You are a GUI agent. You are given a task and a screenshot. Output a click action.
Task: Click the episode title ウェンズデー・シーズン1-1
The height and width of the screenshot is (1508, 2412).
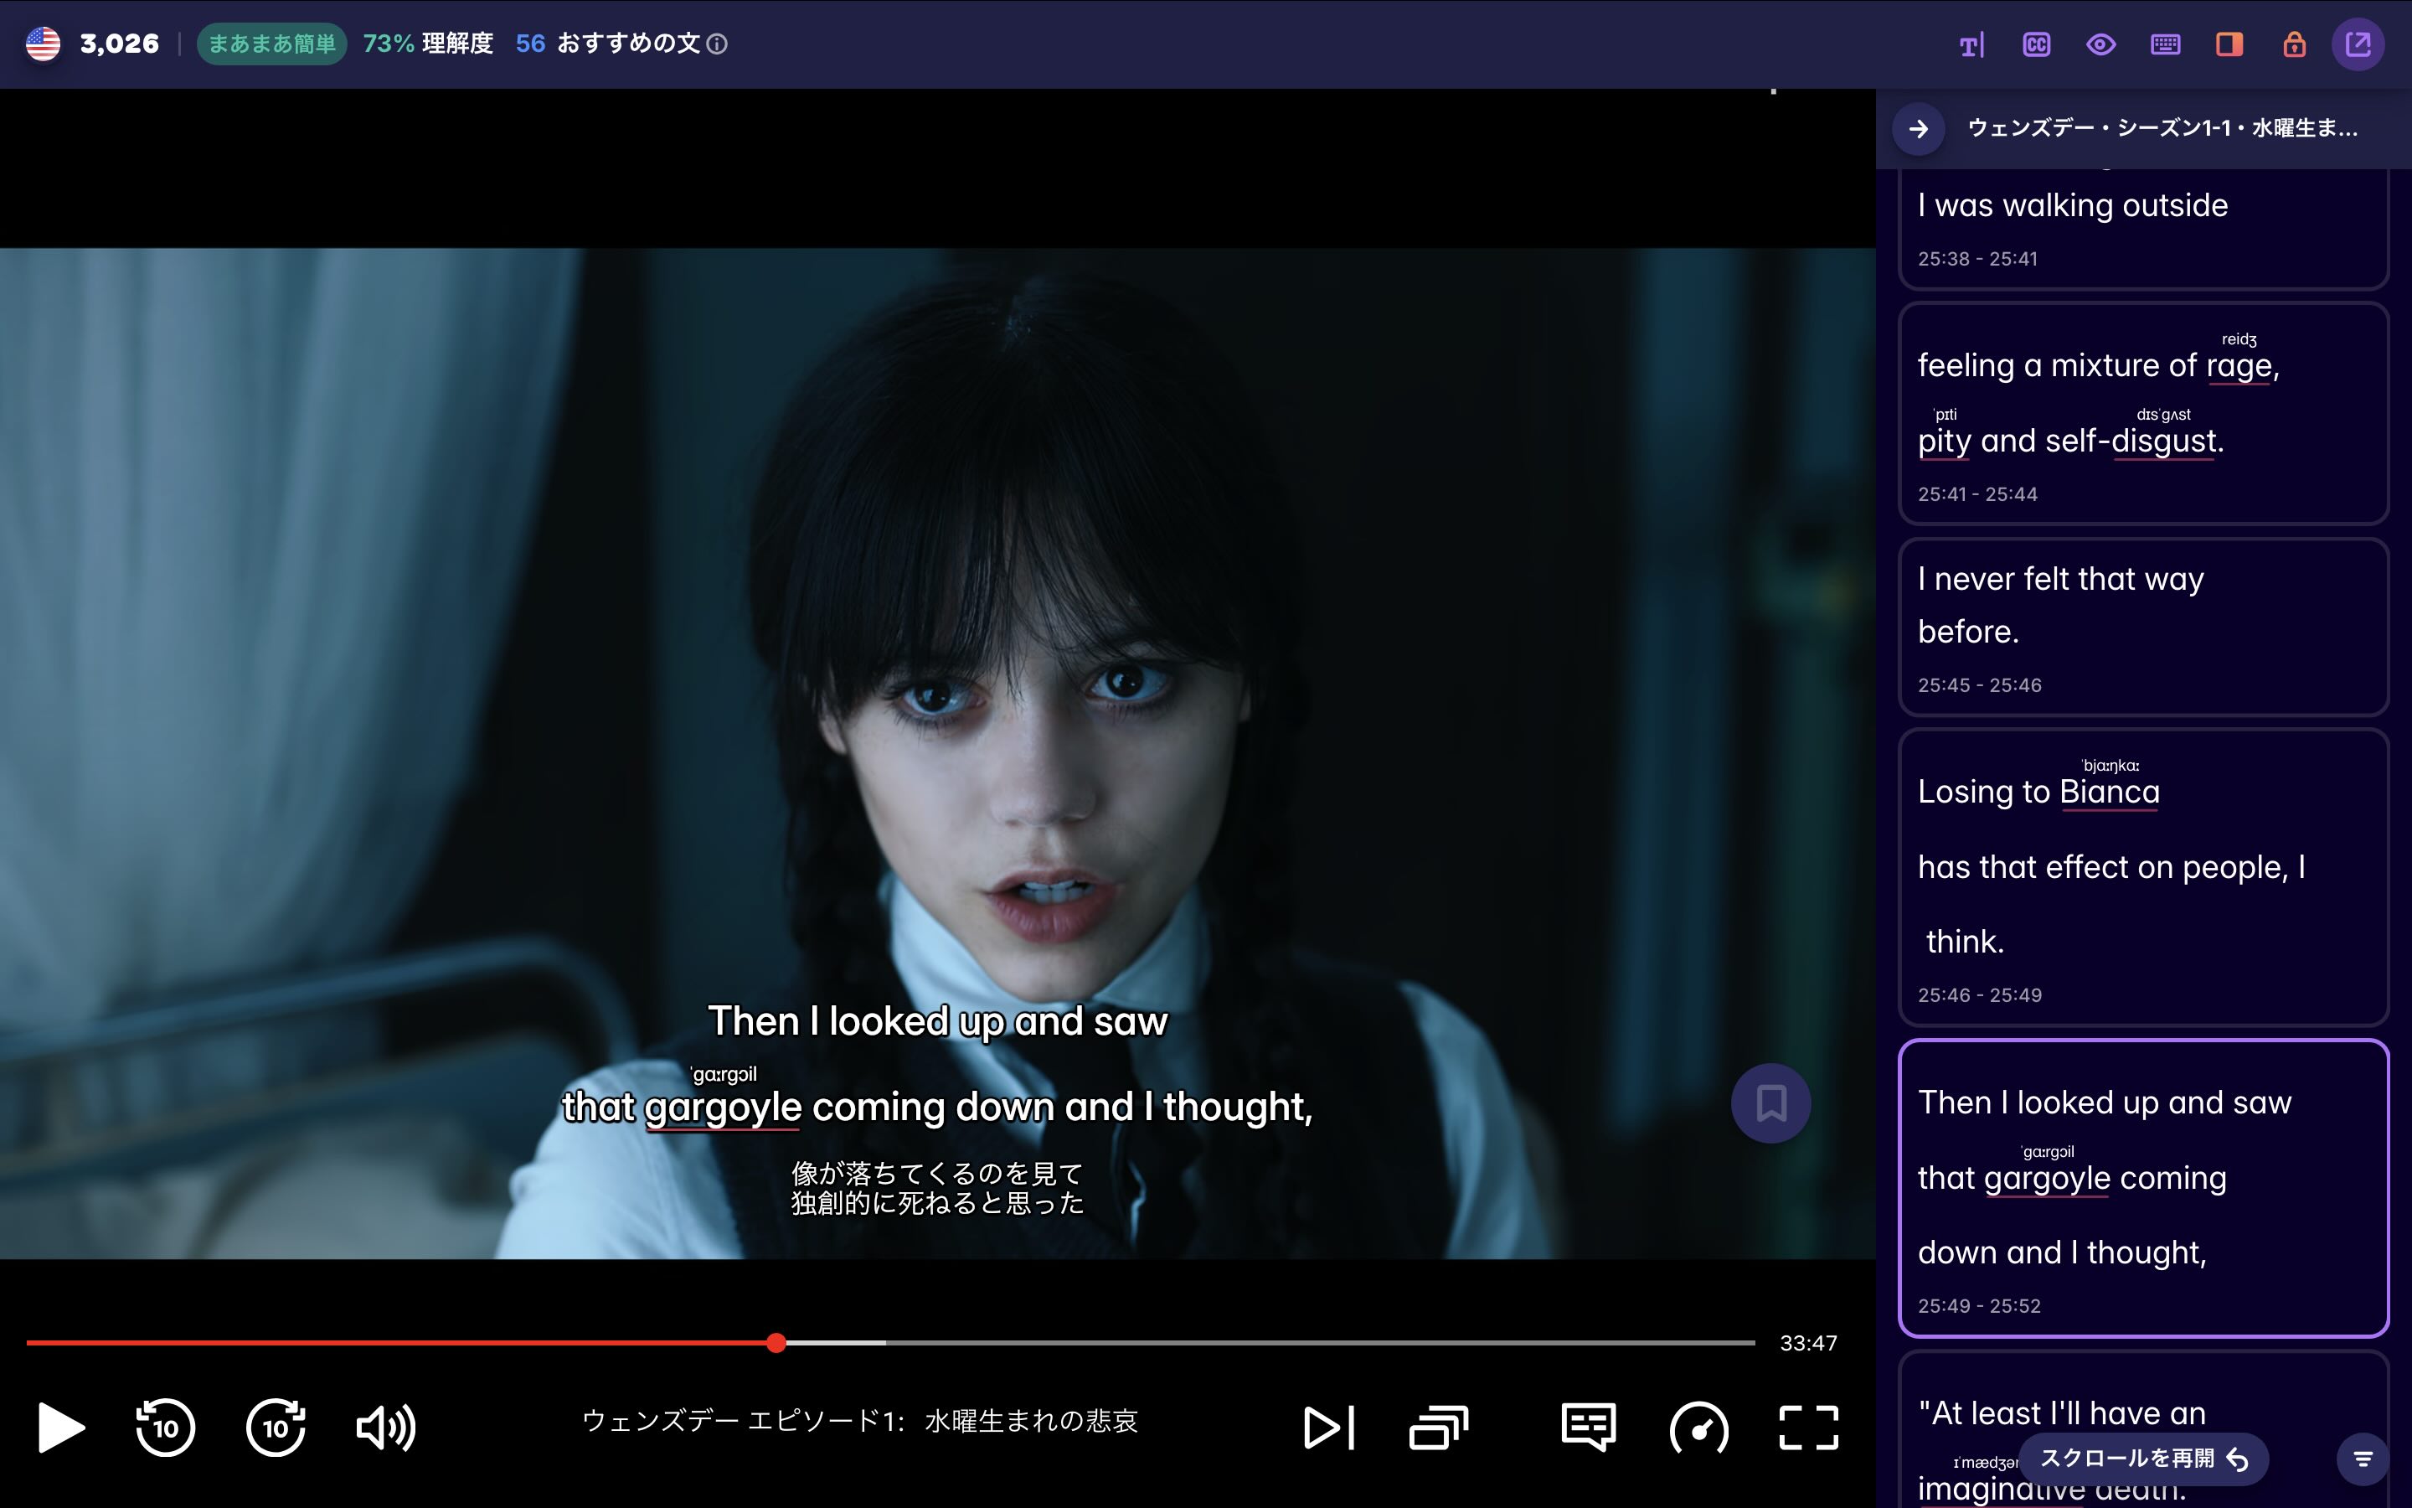tap(2161, 129)
